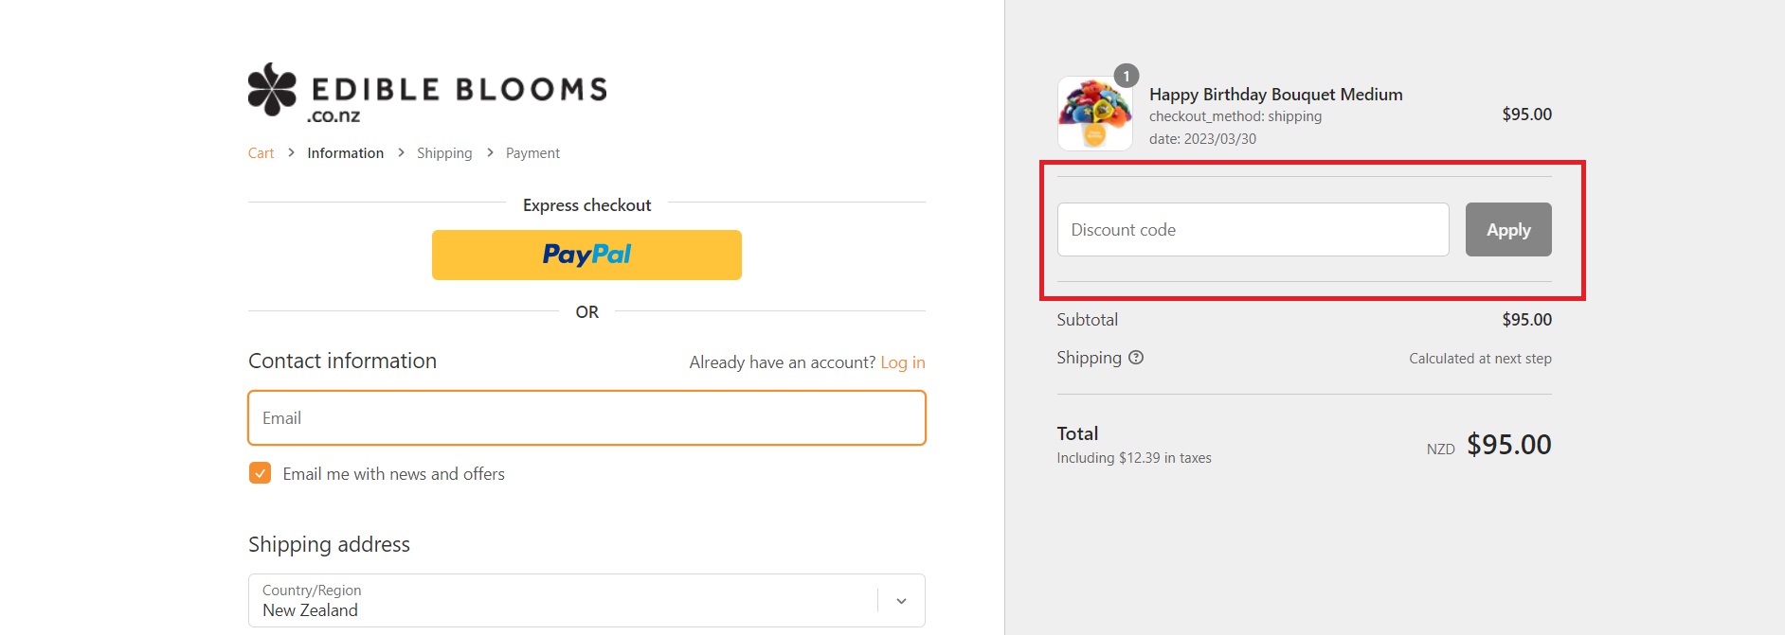Click the dropdown arrow in the Country field

900,599
